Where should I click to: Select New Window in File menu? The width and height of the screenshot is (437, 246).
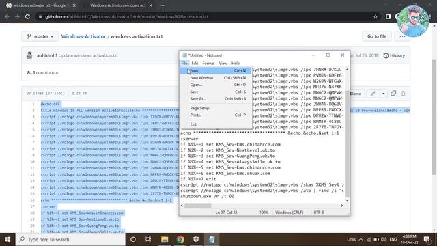[216, 77]
